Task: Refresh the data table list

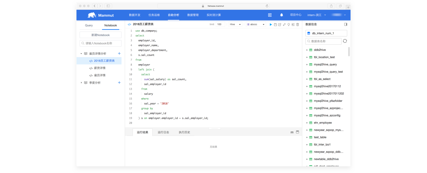Action: (345, 41)
